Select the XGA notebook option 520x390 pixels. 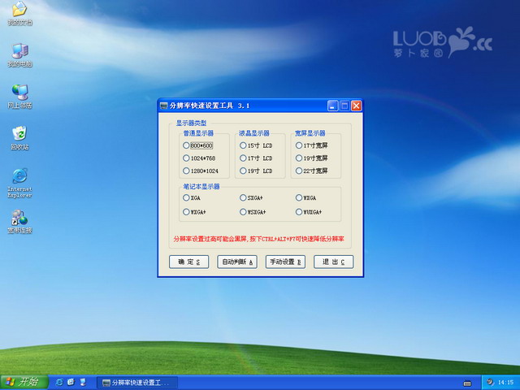click(192, 197)
